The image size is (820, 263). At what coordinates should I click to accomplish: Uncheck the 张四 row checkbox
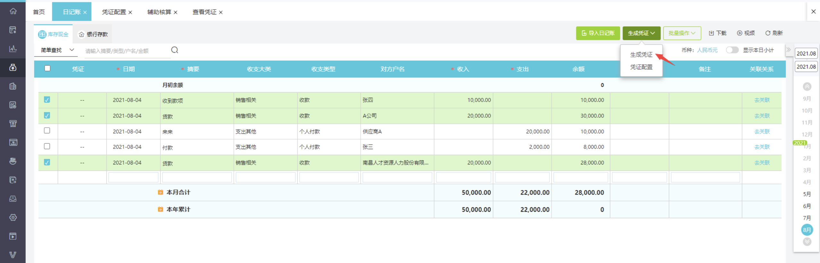(x=47, y=100)
